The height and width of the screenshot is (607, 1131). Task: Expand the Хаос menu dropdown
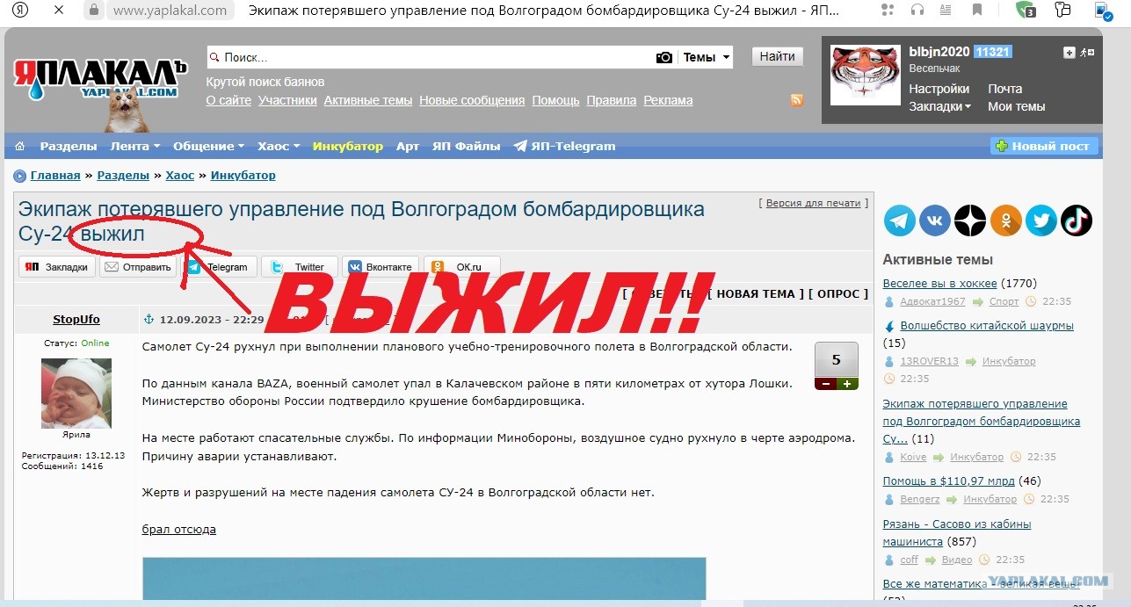(279, 146)
